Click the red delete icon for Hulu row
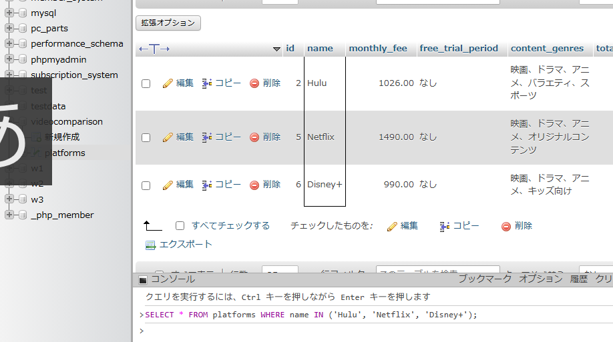 pos(254,83)
